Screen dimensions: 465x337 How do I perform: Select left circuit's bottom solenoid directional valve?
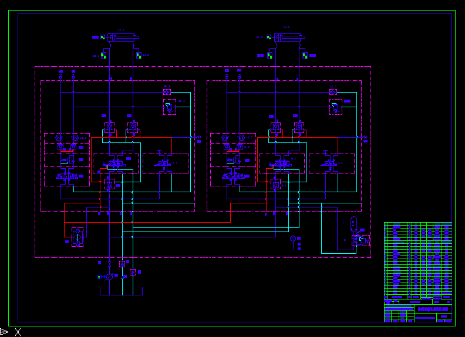tap(67, 176)
